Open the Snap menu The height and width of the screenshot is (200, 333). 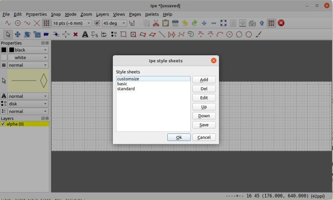coord(56,14)
